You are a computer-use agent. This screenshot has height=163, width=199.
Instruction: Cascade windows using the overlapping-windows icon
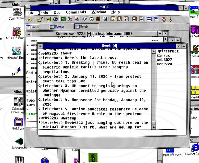point(156,19)
